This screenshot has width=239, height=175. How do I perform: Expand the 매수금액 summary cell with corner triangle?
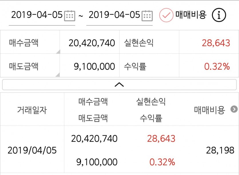[30, 43]
